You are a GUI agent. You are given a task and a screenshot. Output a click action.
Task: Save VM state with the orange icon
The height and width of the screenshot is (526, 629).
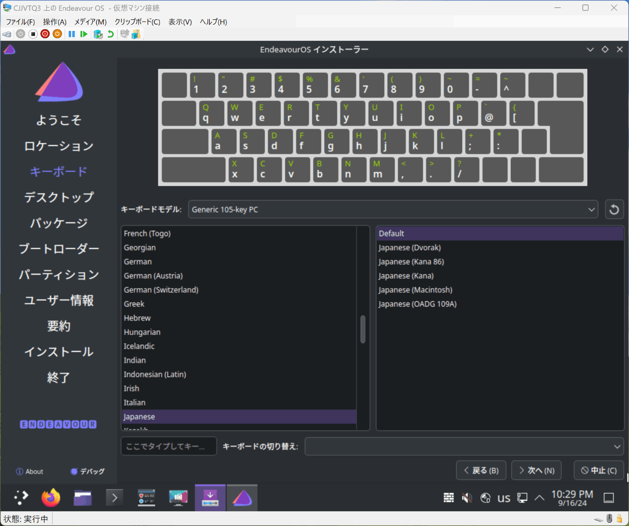[57, 34]
